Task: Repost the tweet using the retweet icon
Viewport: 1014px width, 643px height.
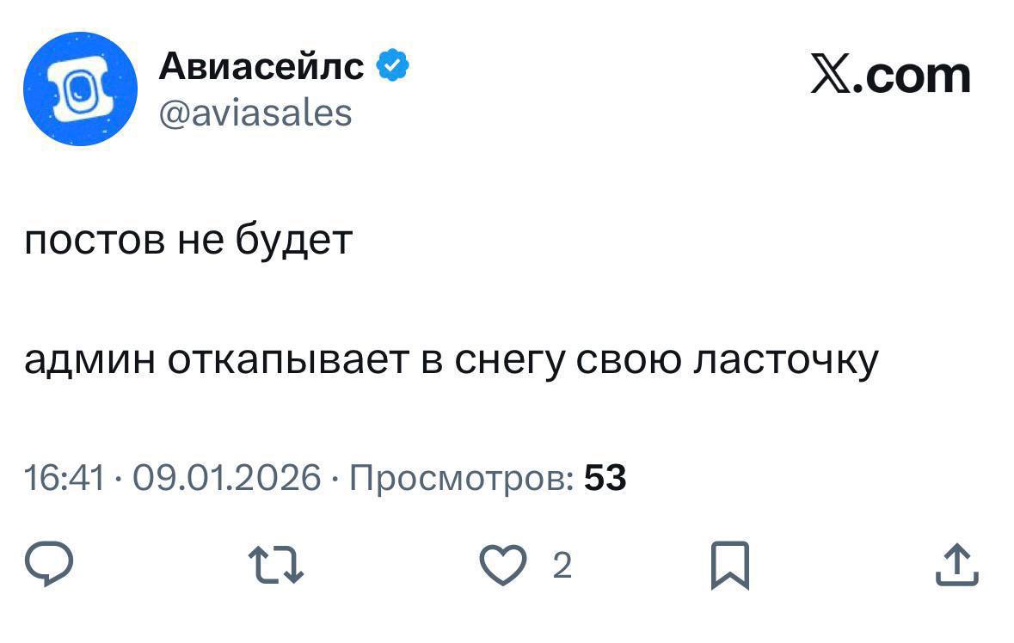Action: pyautogui.click(x=275, y=566)
